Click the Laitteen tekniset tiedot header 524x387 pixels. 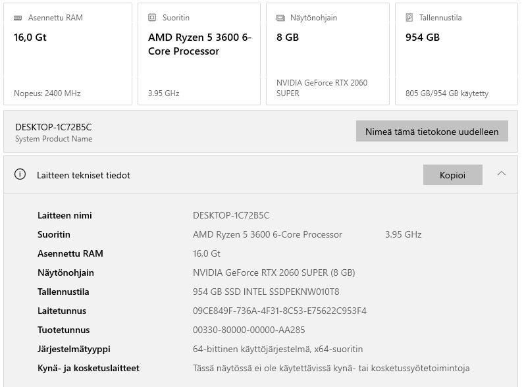click(84, 175)
